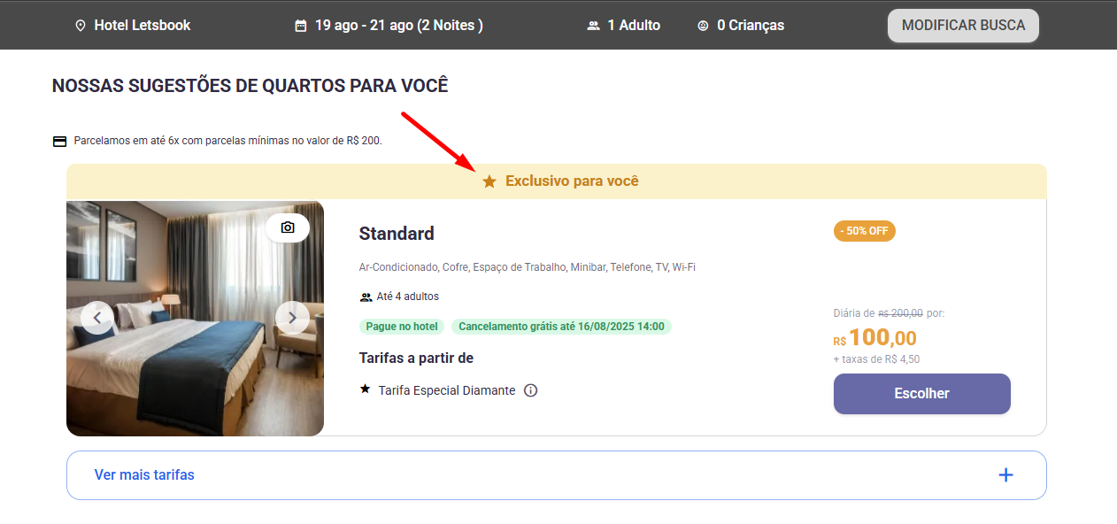This screenshot has width=1117, height=524.
Task: Click the Tarifas a partir de heading
Action: pos(416,358)
